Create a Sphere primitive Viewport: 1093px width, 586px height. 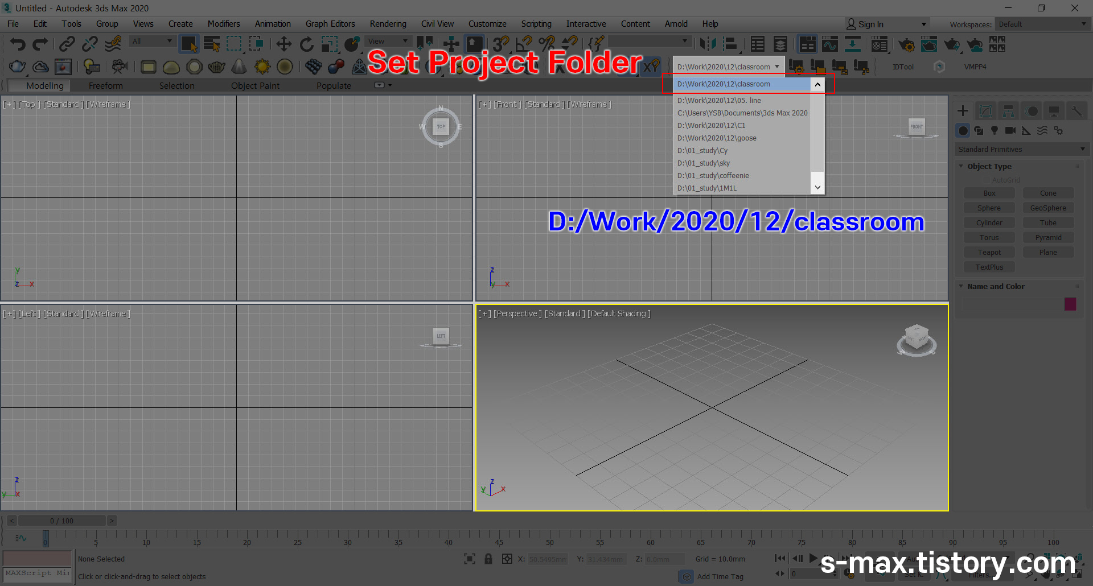pos(989,208)
